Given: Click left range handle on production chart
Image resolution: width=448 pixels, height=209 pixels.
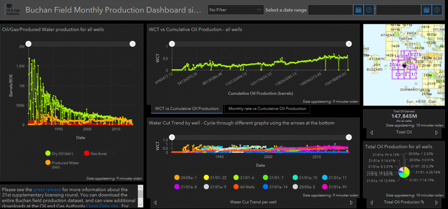Looking at the screenshot, I should click(x=29, y=44).
